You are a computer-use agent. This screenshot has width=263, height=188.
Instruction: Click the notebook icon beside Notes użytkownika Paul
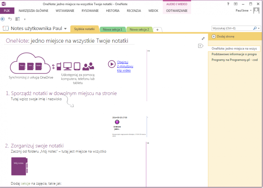click(x=6, y=29)
